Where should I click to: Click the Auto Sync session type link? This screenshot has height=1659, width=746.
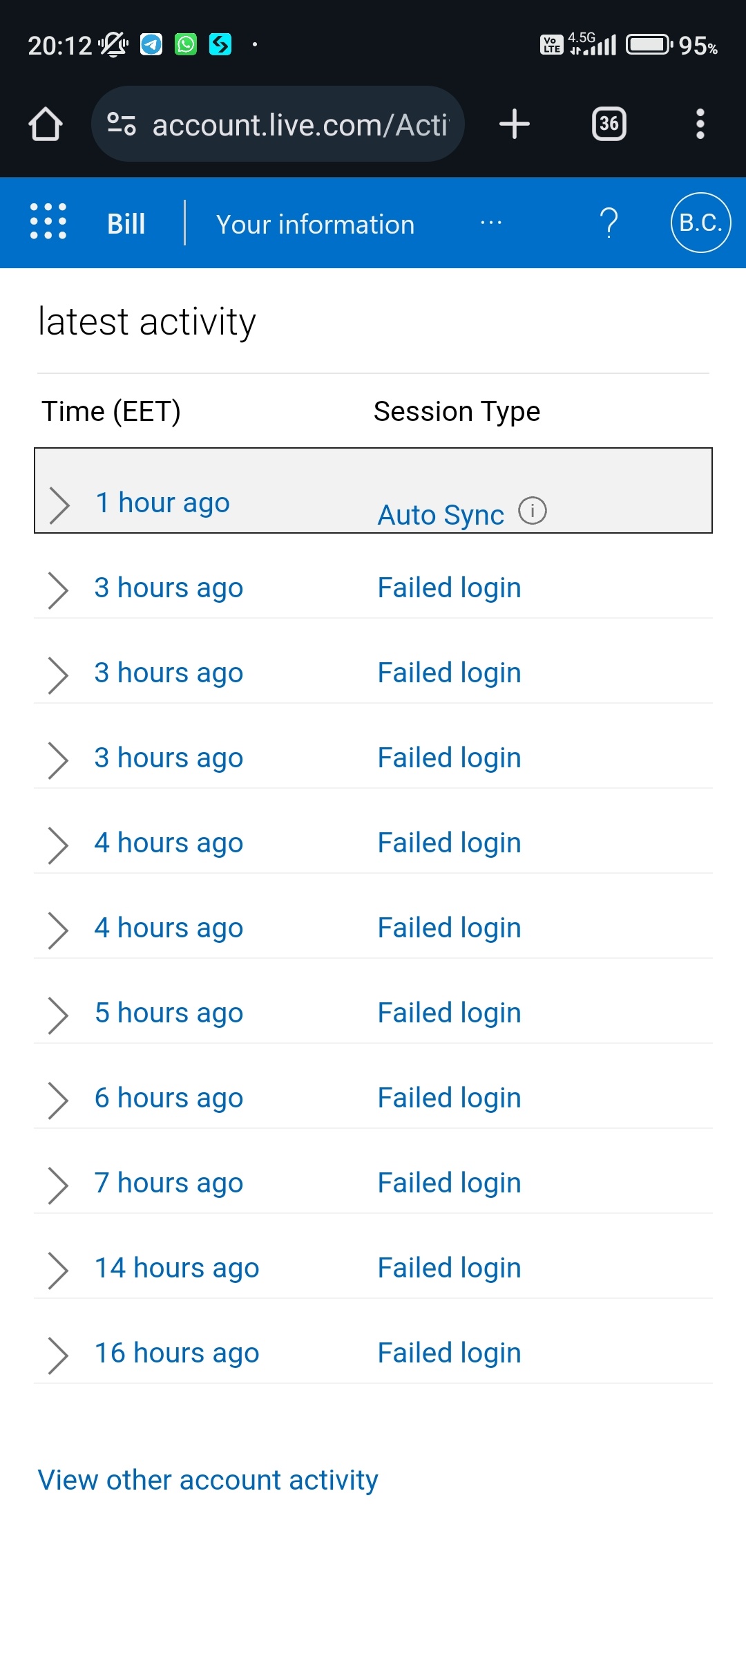coord(441,515)
